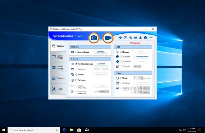
Task: Open the help question mark icon
Action: click(x=146, y=38)
